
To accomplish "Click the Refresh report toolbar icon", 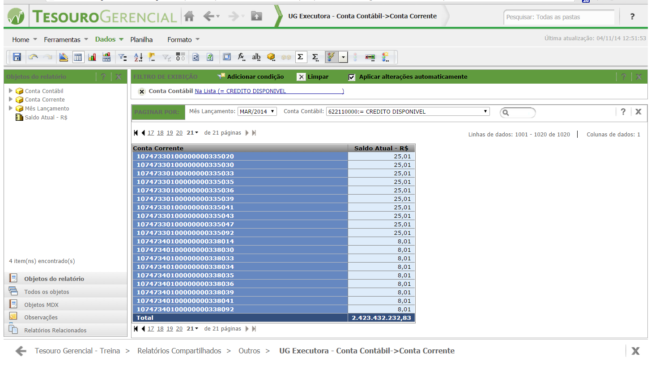I will tap(196, 57).
